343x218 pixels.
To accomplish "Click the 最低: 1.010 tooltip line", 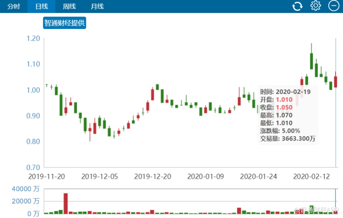I will pos(276,123).
